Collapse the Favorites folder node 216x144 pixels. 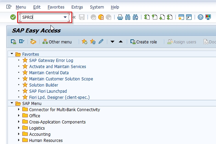(12, 54)
